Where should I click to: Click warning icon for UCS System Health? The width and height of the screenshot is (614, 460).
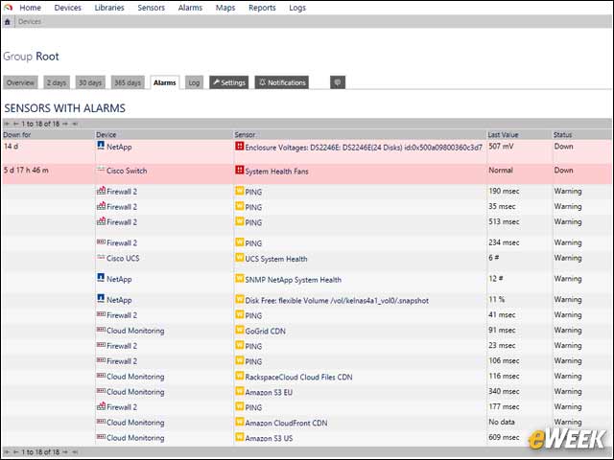coord(239,258)
